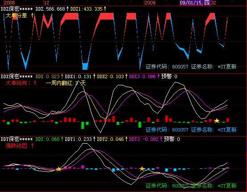
Task: Click the DDZ保密 indicator title
Action: tap(16, 9)
